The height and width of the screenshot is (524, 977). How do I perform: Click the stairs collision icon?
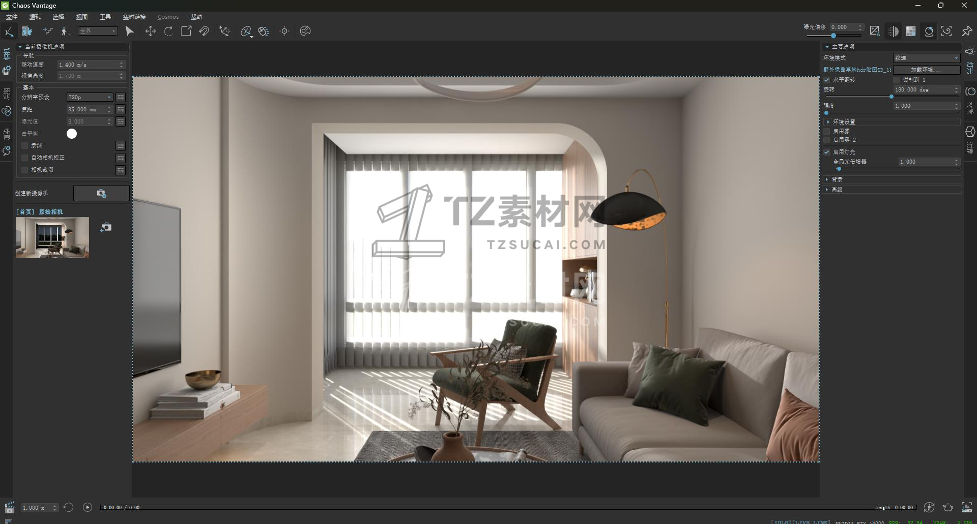pos(48,31)
